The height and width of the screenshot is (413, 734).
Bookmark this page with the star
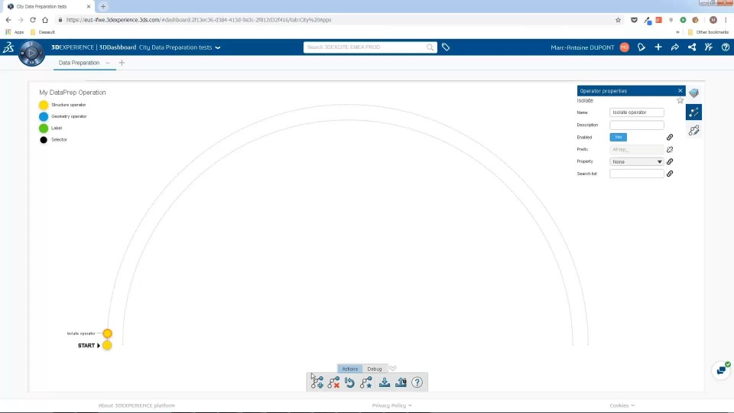tap(618, 20)
